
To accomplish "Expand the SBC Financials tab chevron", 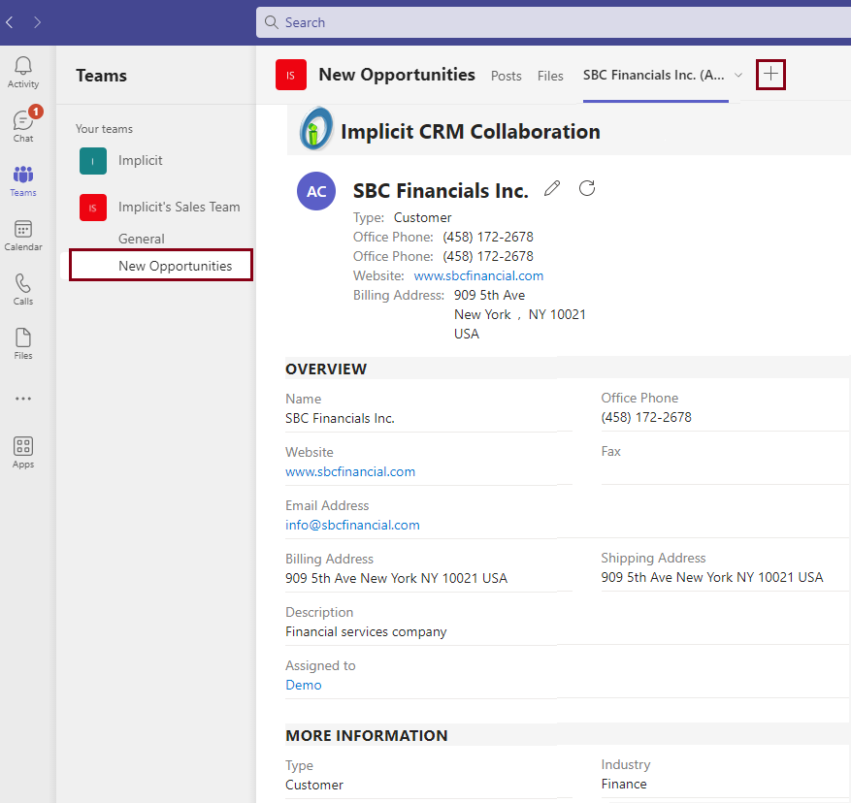I will [x=738, y=76].
